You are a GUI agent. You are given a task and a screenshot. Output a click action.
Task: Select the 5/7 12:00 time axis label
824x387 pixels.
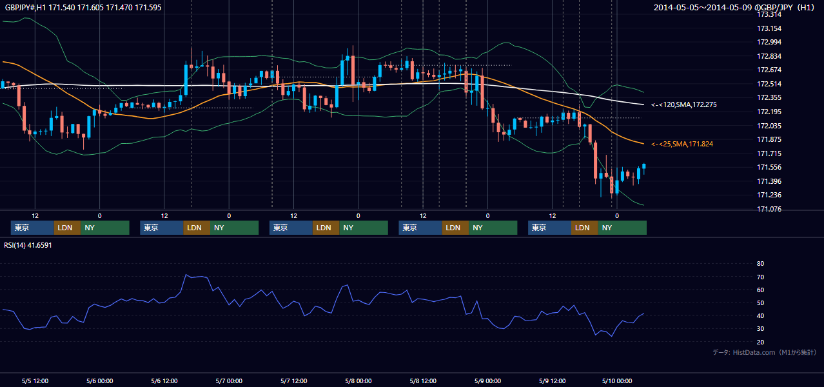(x=293, y=381)
